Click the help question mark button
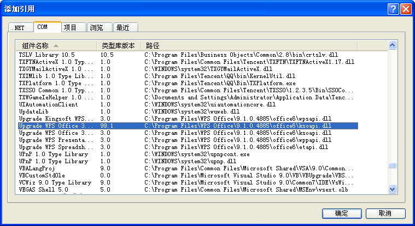 [x=393, y=9]
